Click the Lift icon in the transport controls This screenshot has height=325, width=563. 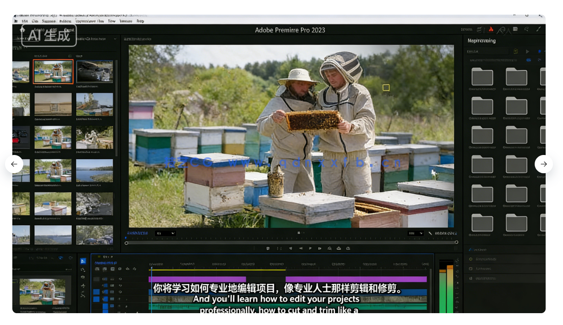pyautogui.click(x=329, y=248)
